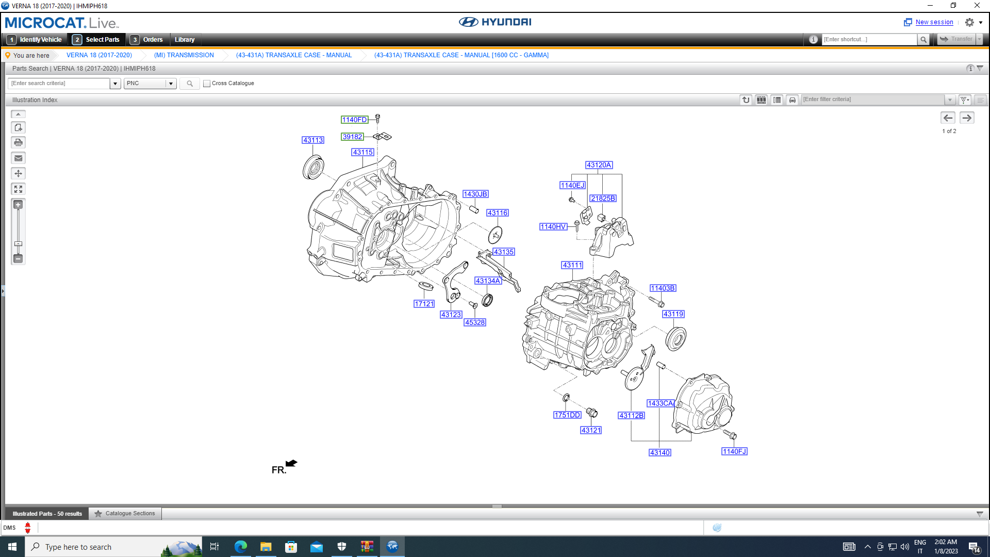The height and width of the screenshot is (557, 990).
Task: Collapse the Parts Search panel triangle
Action: tap(980, 69)
